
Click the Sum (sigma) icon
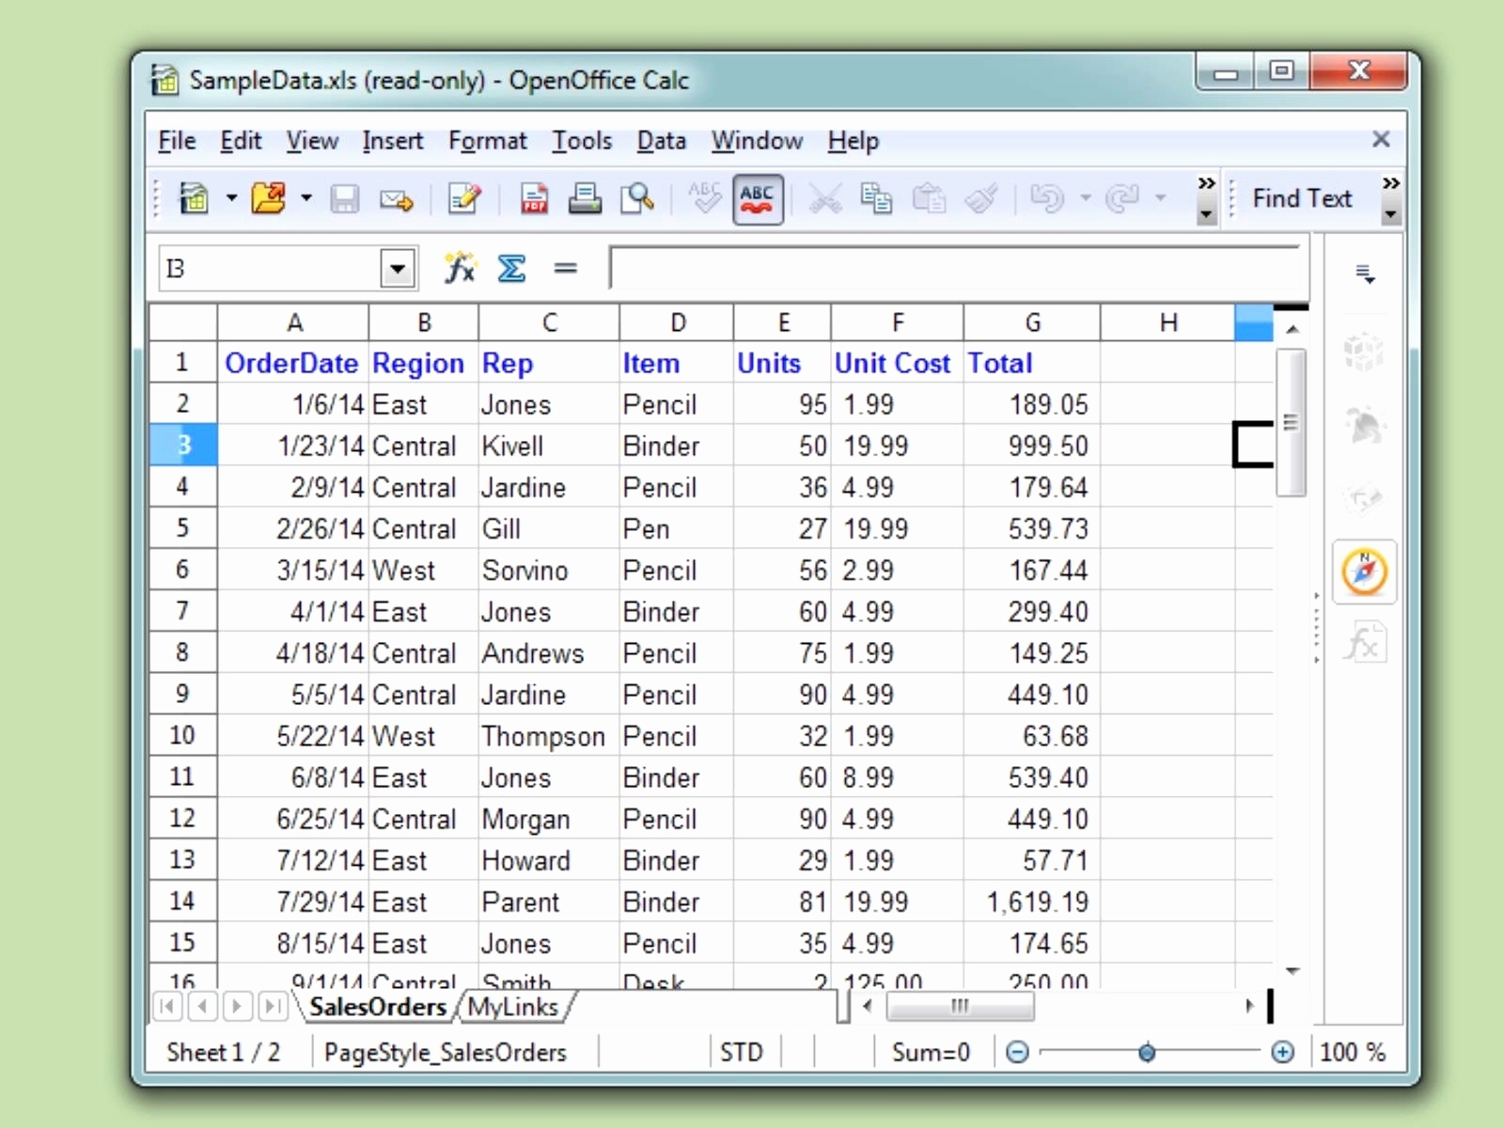pyautogui.click(x=511, y=268)
